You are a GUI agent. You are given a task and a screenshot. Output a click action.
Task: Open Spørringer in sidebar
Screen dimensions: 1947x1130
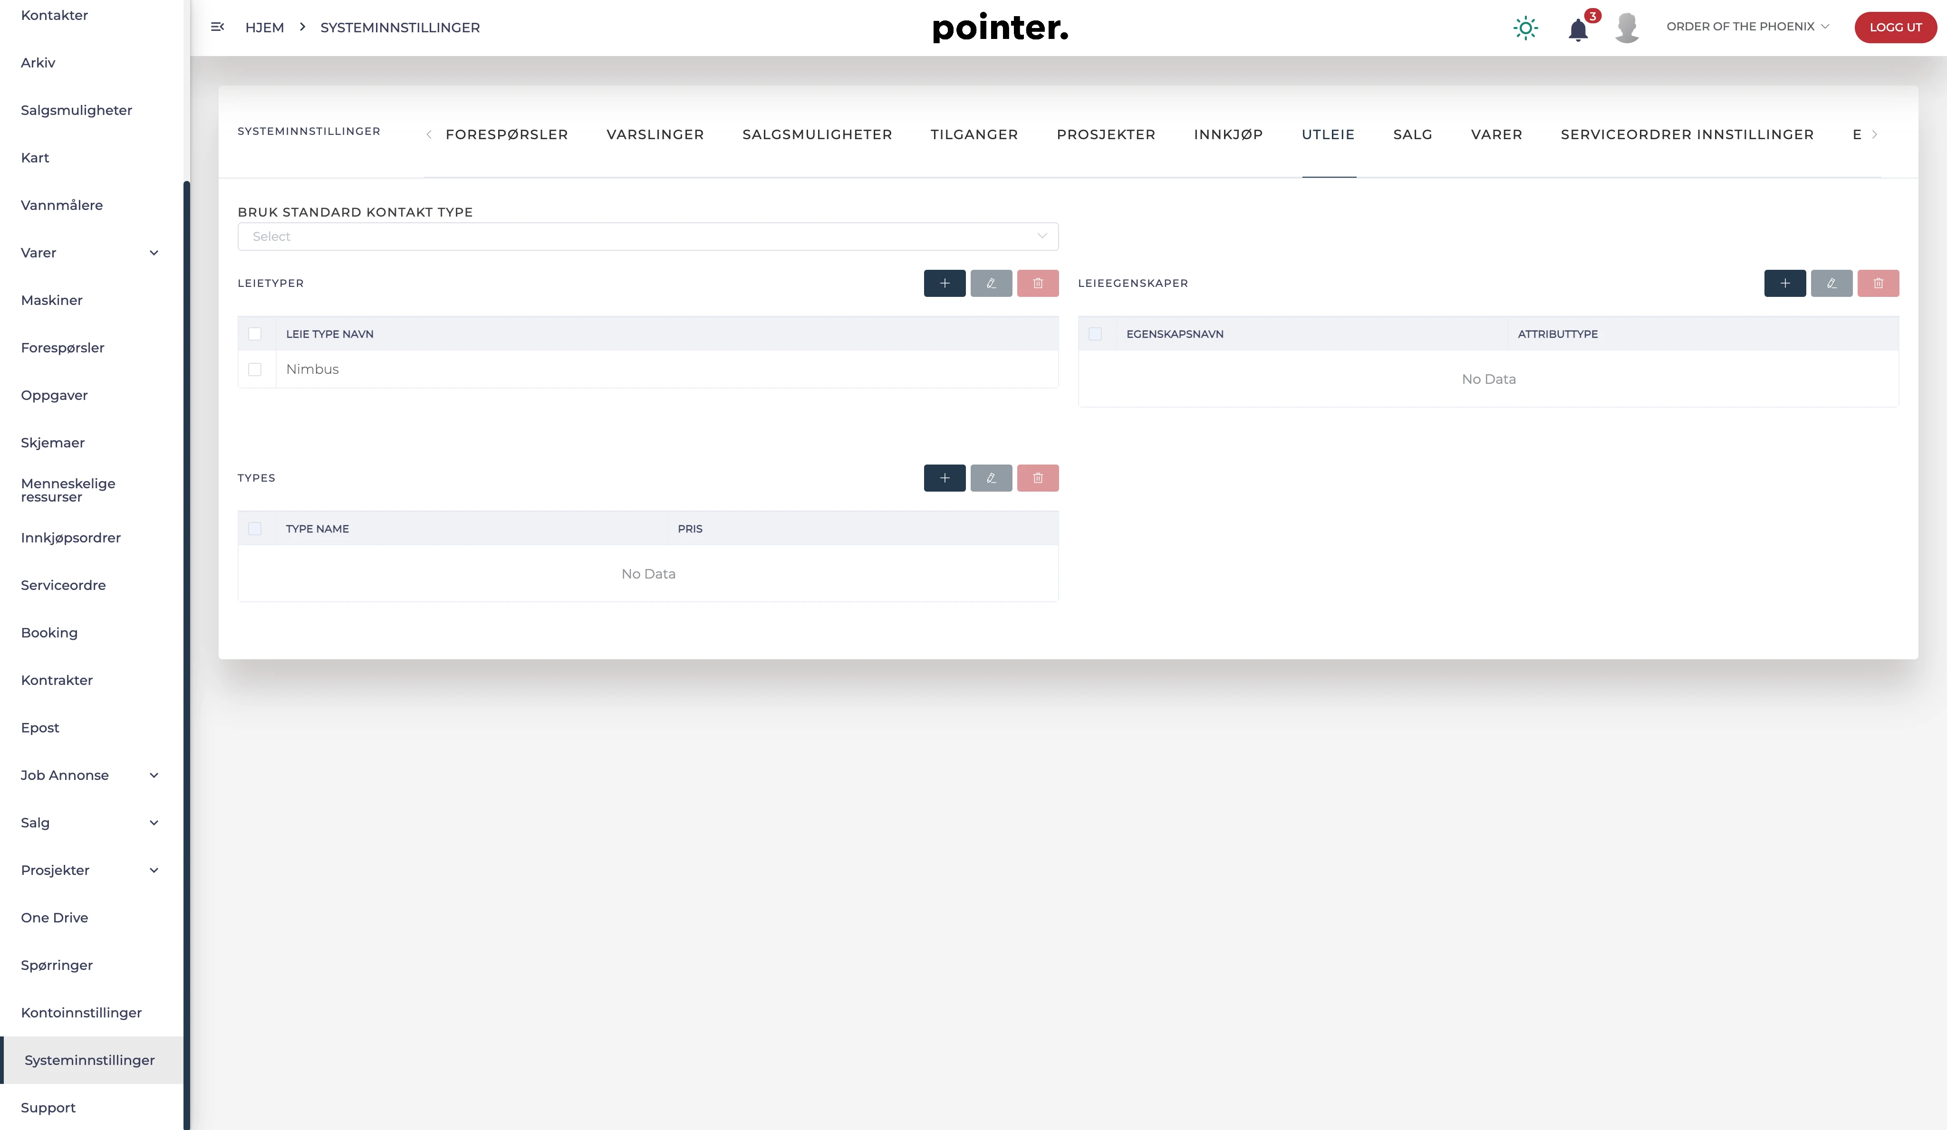[x=57, y=966]
